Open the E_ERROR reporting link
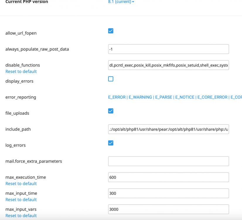242x220 pixels. (x=117, y=97)
